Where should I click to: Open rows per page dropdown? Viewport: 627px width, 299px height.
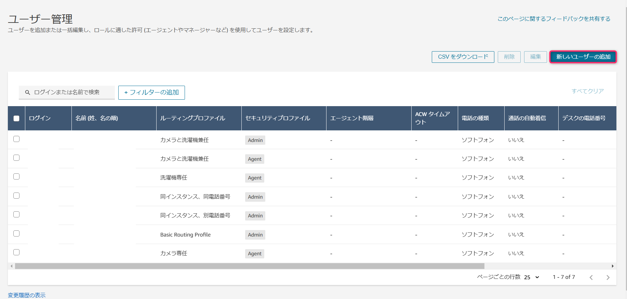coord(531,277)
